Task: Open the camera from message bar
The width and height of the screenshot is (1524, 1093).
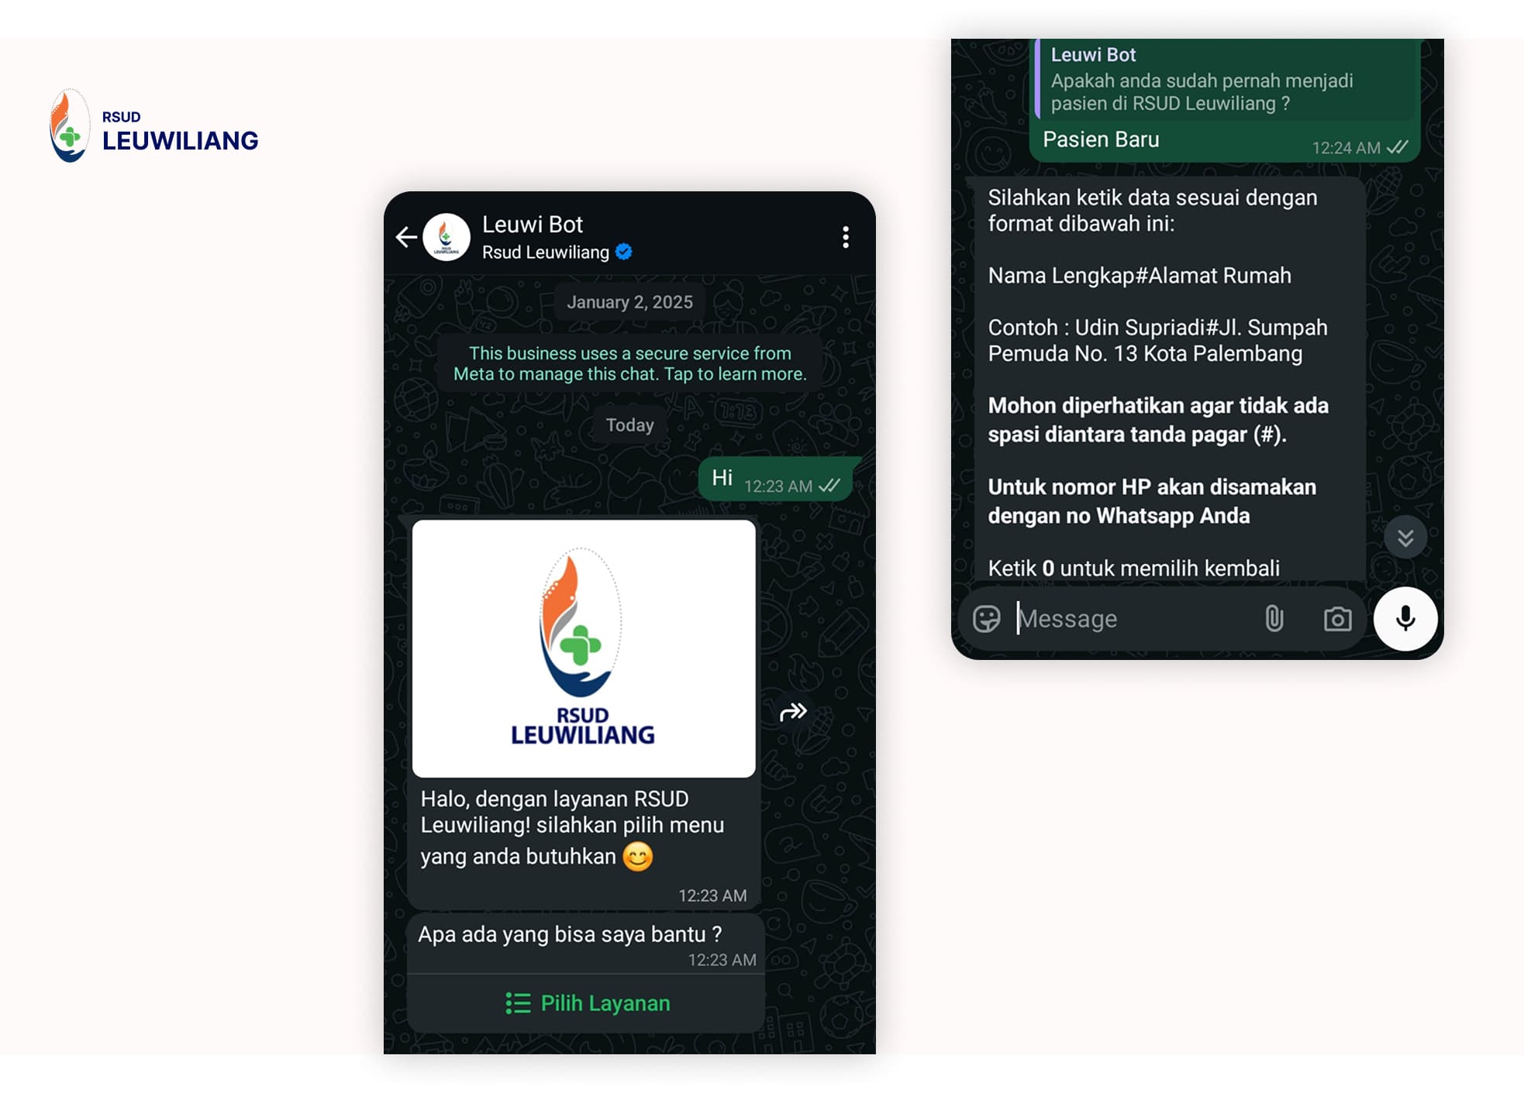Action: (1337, 619)
